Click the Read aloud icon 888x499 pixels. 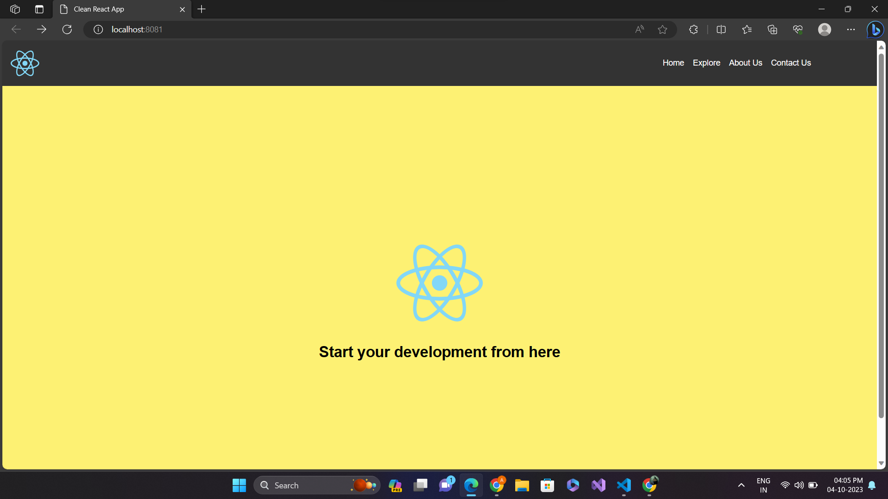(x=639, y=29)
